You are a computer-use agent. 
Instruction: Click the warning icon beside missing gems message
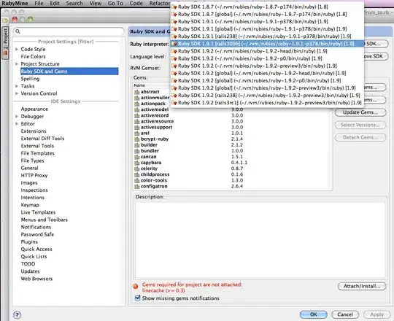pyautogui.click(x=136, y=286)
